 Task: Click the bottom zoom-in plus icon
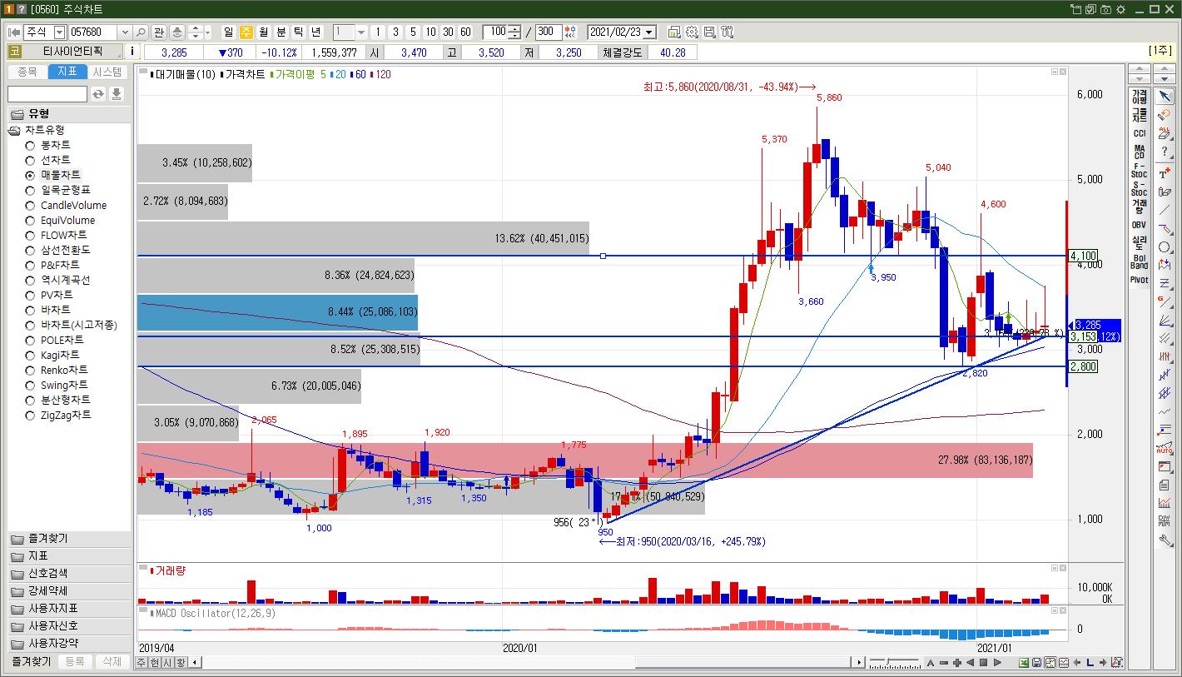point(957,663)
